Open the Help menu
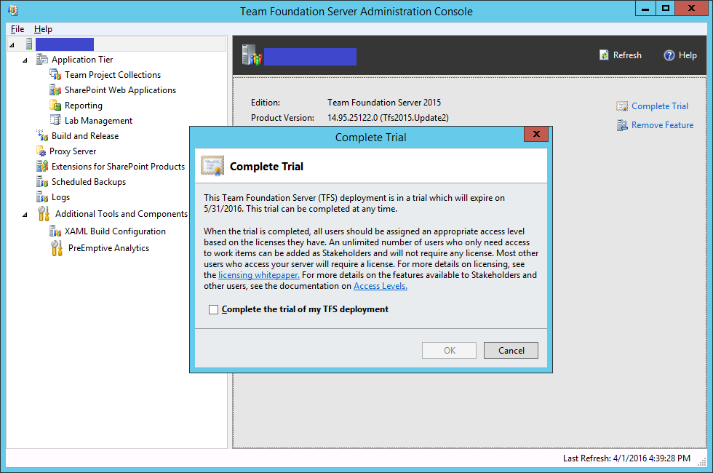713x473 pixels. pyautogui.click(x=43, y=28)
